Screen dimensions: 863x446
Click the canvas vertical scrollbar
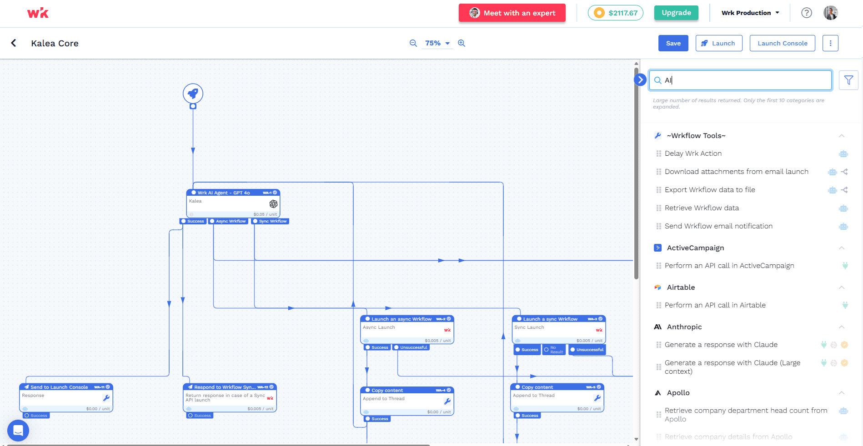point(637,173)
